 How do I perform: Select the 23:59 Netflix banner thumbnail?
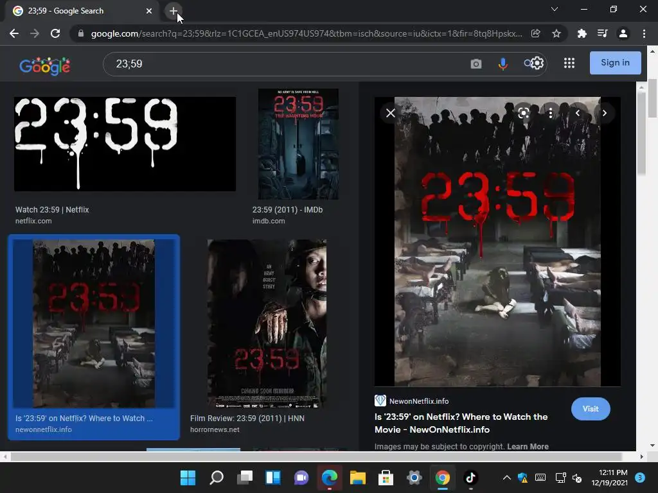point(125,144)
